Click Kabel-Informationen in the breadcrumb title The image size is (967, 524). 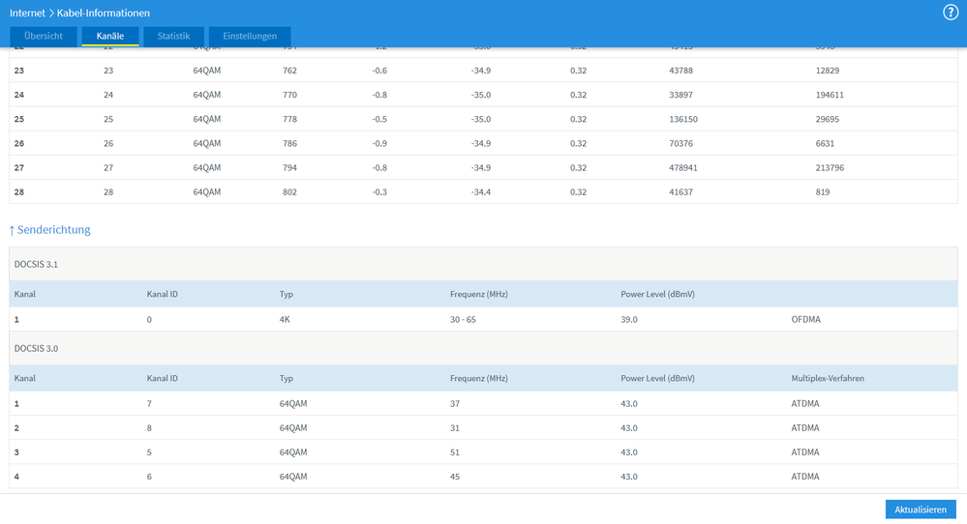tap(104, 13)
